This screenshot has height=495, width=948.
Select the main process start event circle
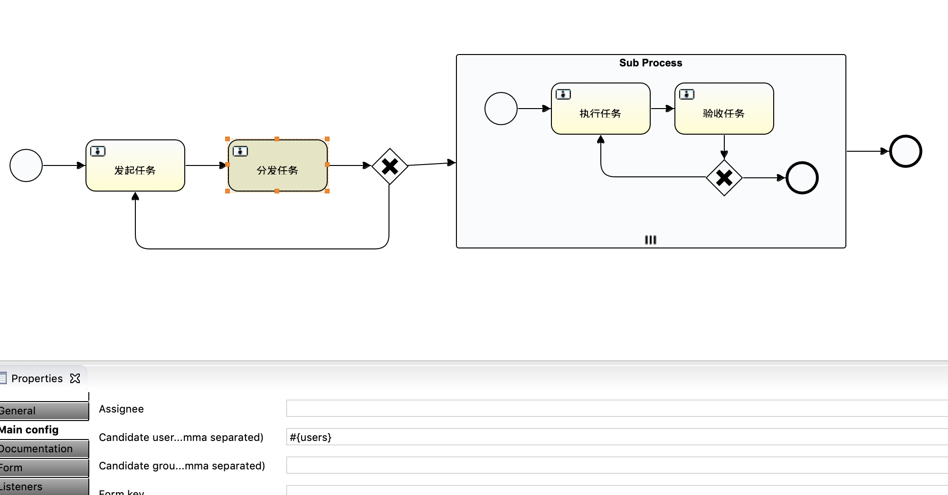pyautogui.click(x=26, y=165)
